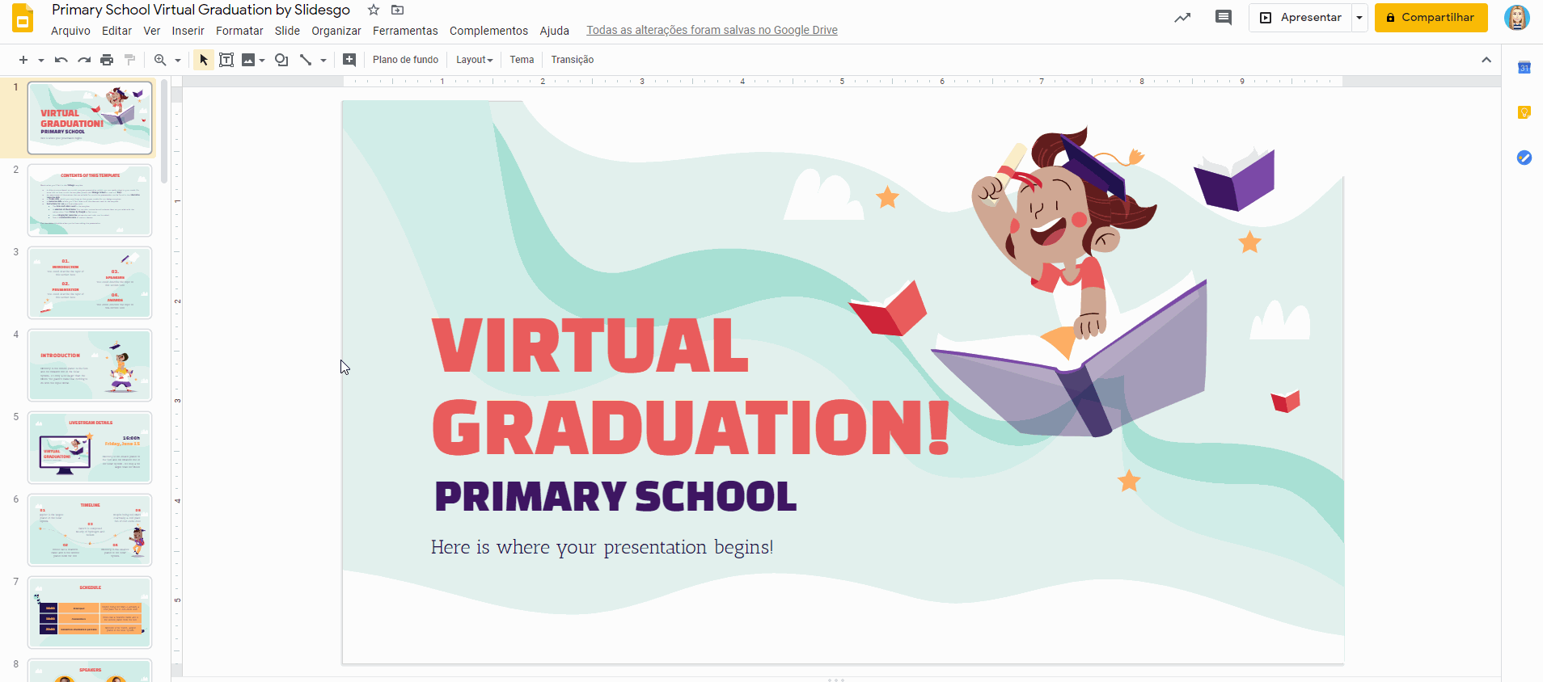Viewport: 1543px width, 682px height.
Task: Open the Ferramentas menu
Action: (x=405, y=31)
